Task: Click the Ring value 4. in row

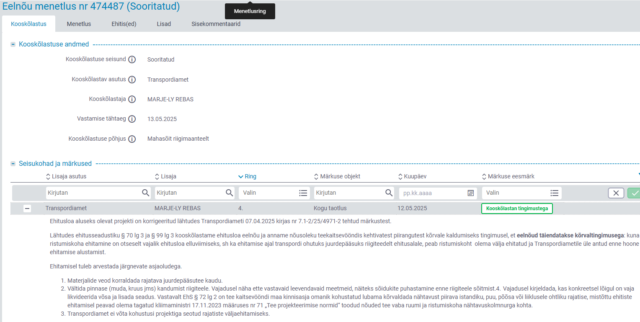Action: (240, 208)
